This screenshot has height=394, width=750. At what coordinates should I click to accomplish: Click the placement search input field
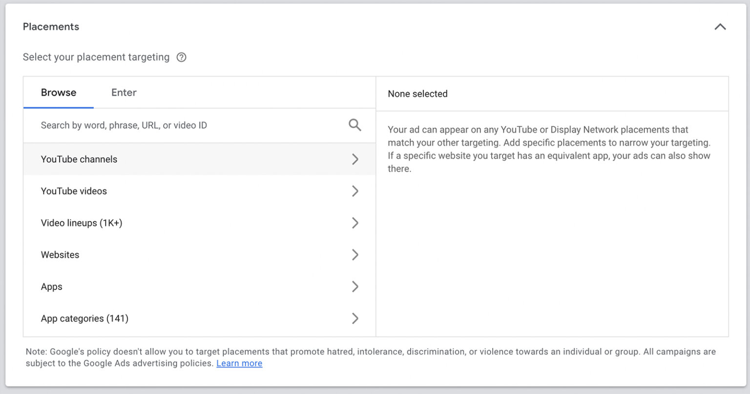[171, 125]
